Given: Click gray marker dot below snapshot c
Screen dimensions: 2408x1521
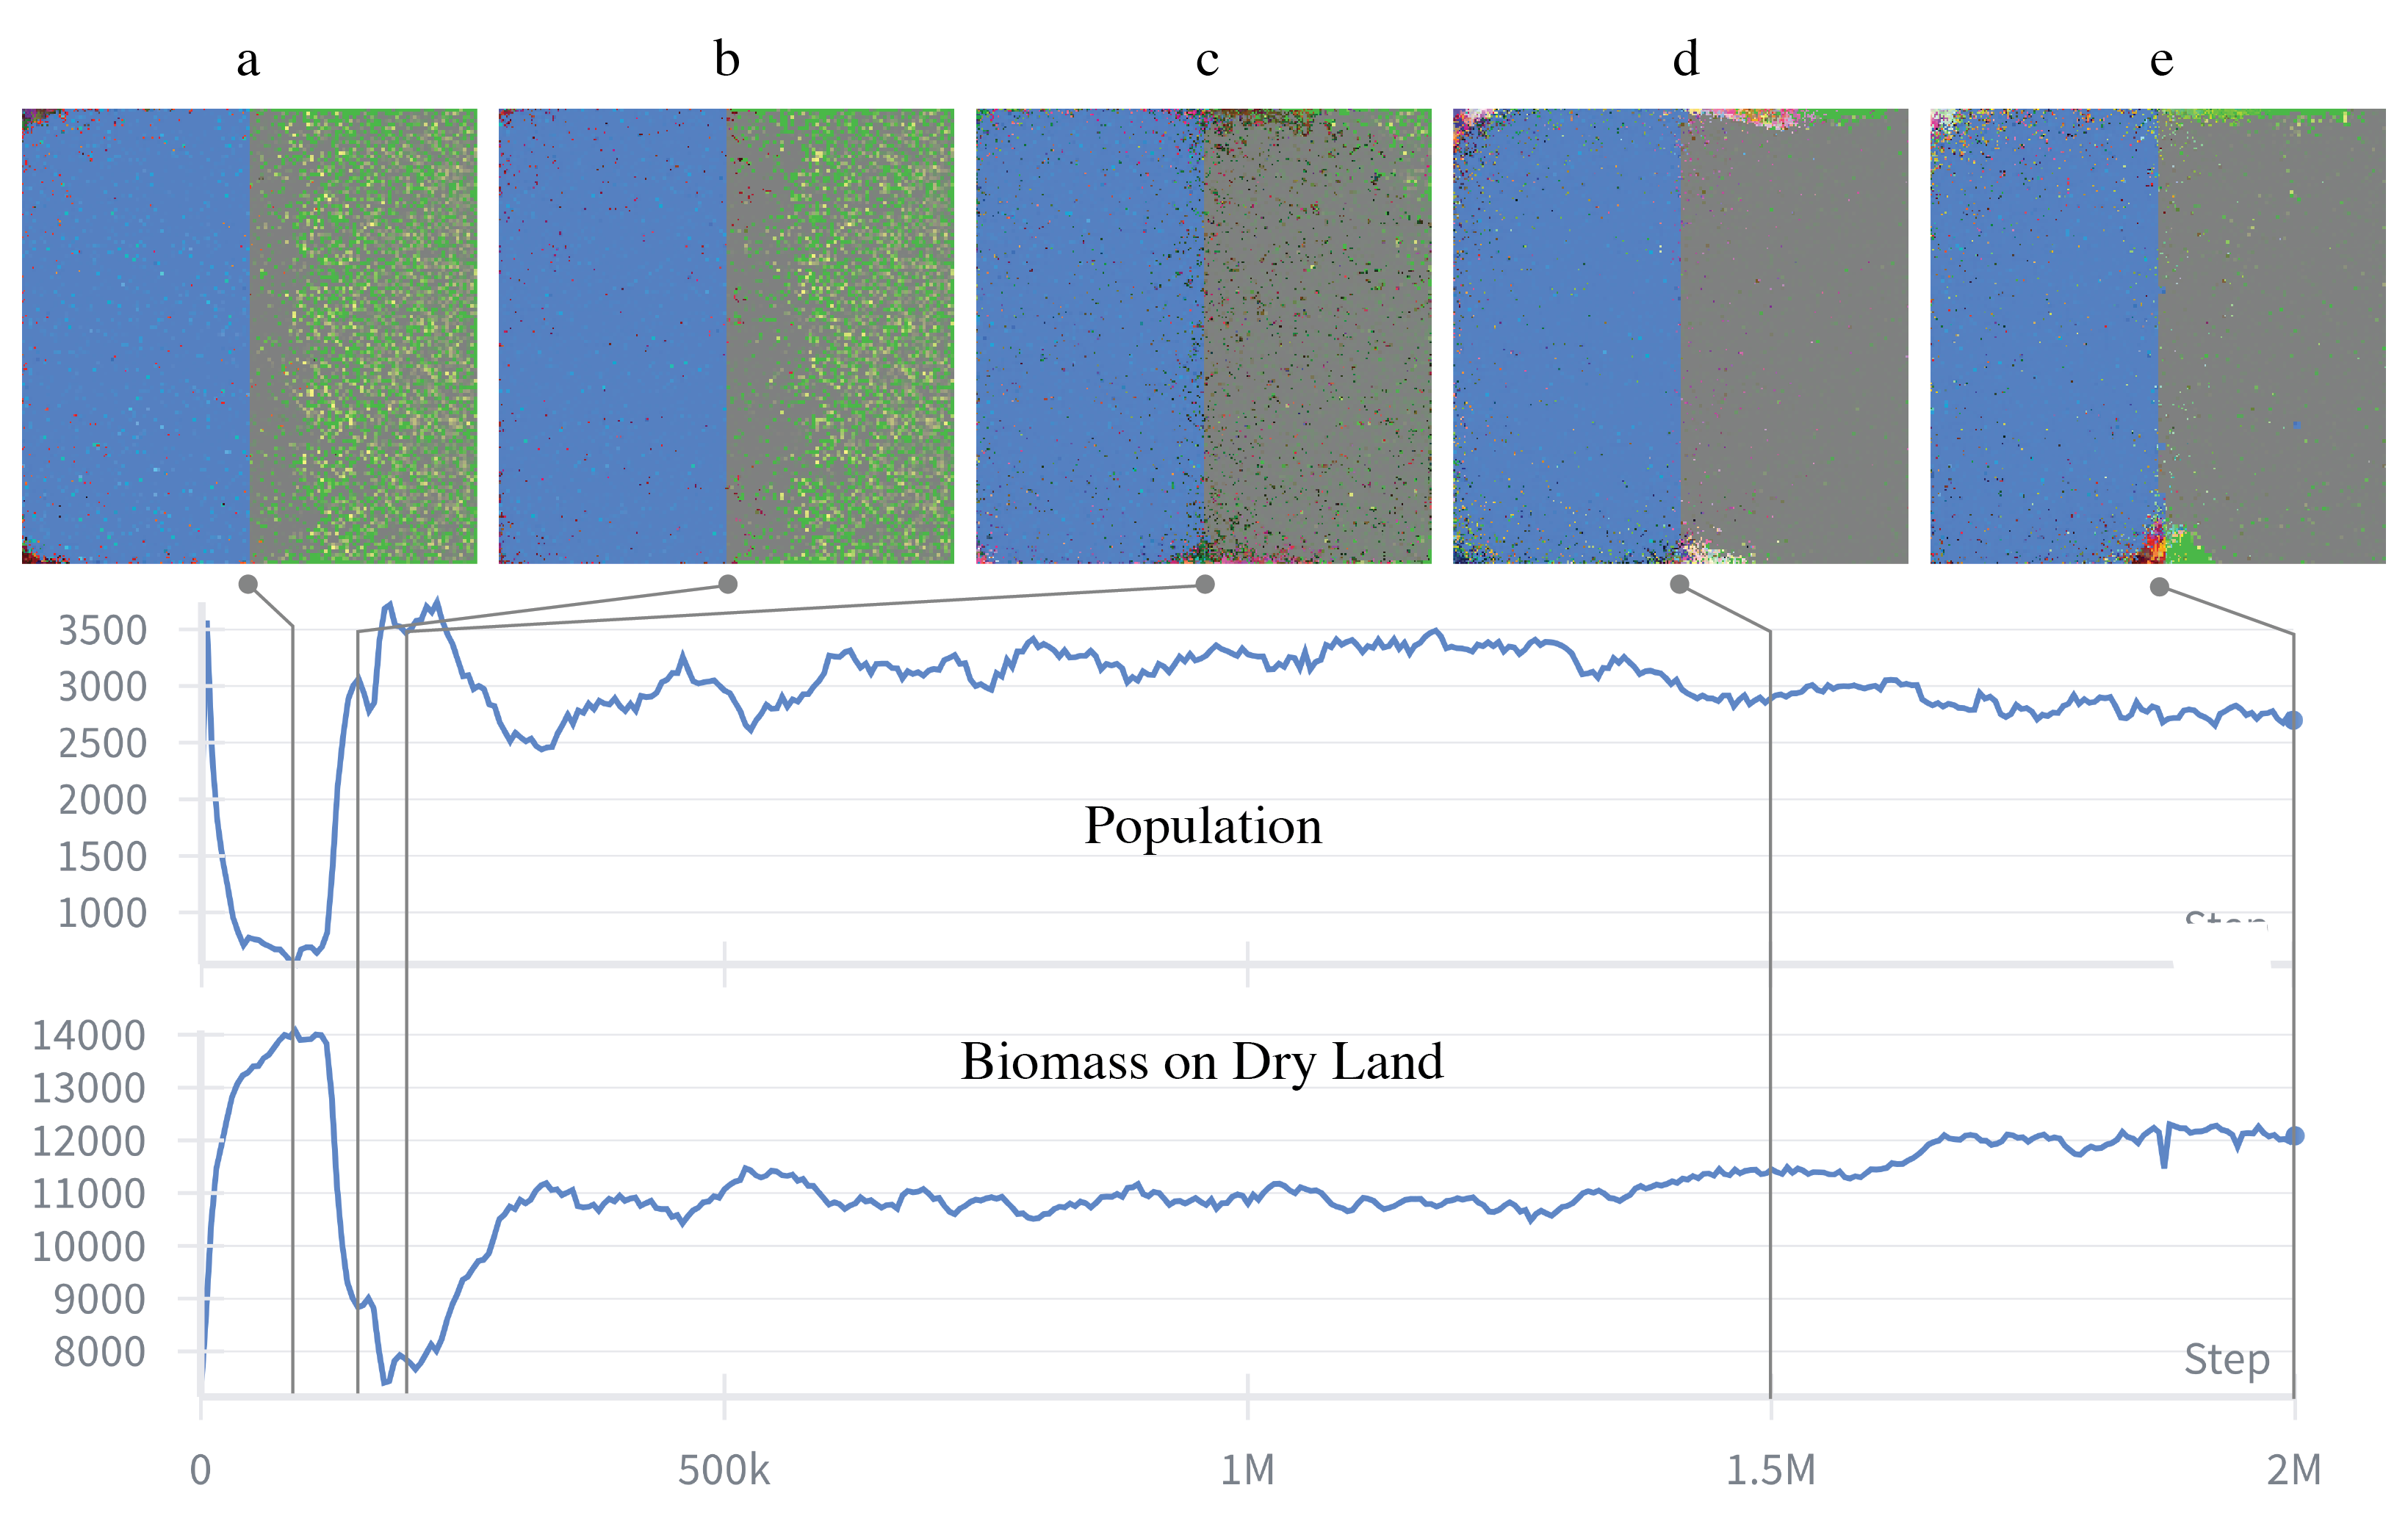Looking at the screenshot, I should pos(1205,584).
